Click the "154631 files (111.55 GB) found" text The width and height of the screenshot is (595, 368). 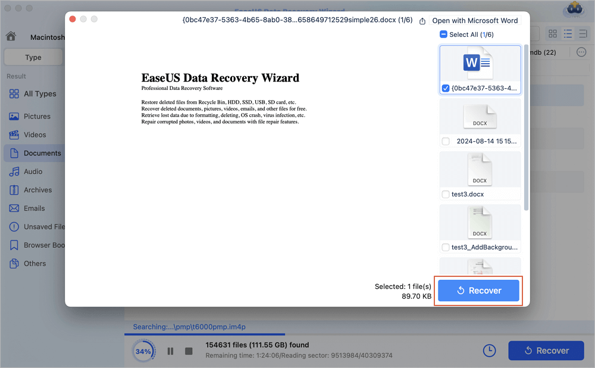tap(257, 345)
